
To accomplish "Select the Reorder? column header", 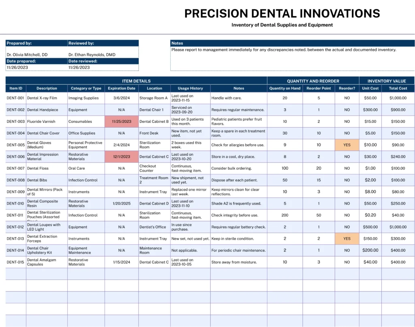I will (x=347, y=89).
